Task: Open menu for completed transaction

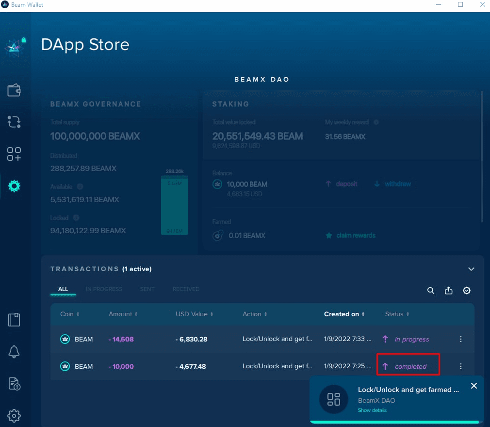Action: pyautogui.click(x=461, y=366)
